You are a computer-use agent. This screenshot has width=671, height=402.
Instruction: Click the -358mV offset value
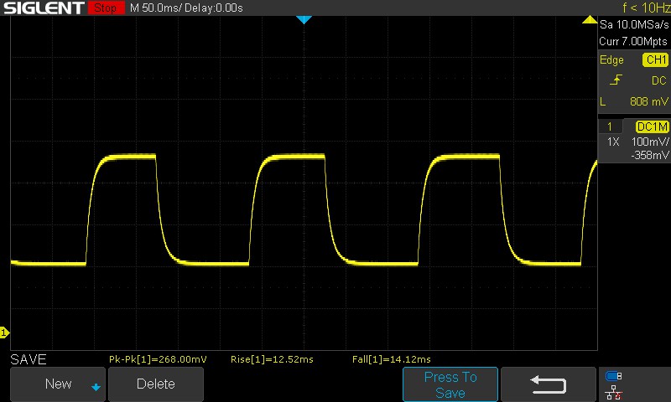coord(649,155)
